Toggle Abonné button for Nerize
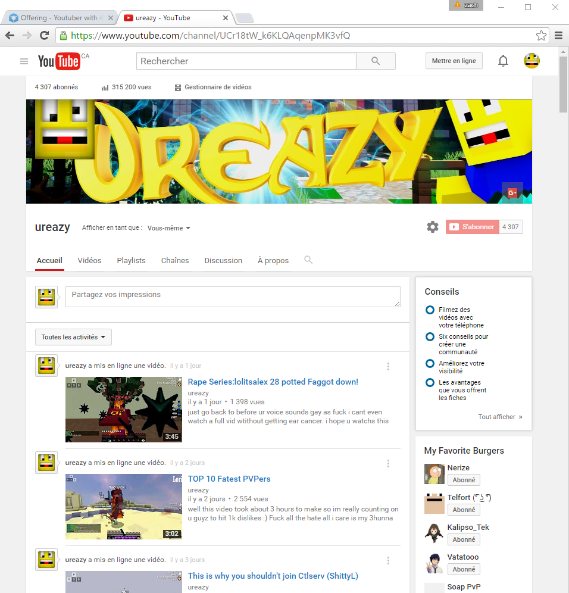This screenshot has height=593, width=569. (x=464, y=480)
